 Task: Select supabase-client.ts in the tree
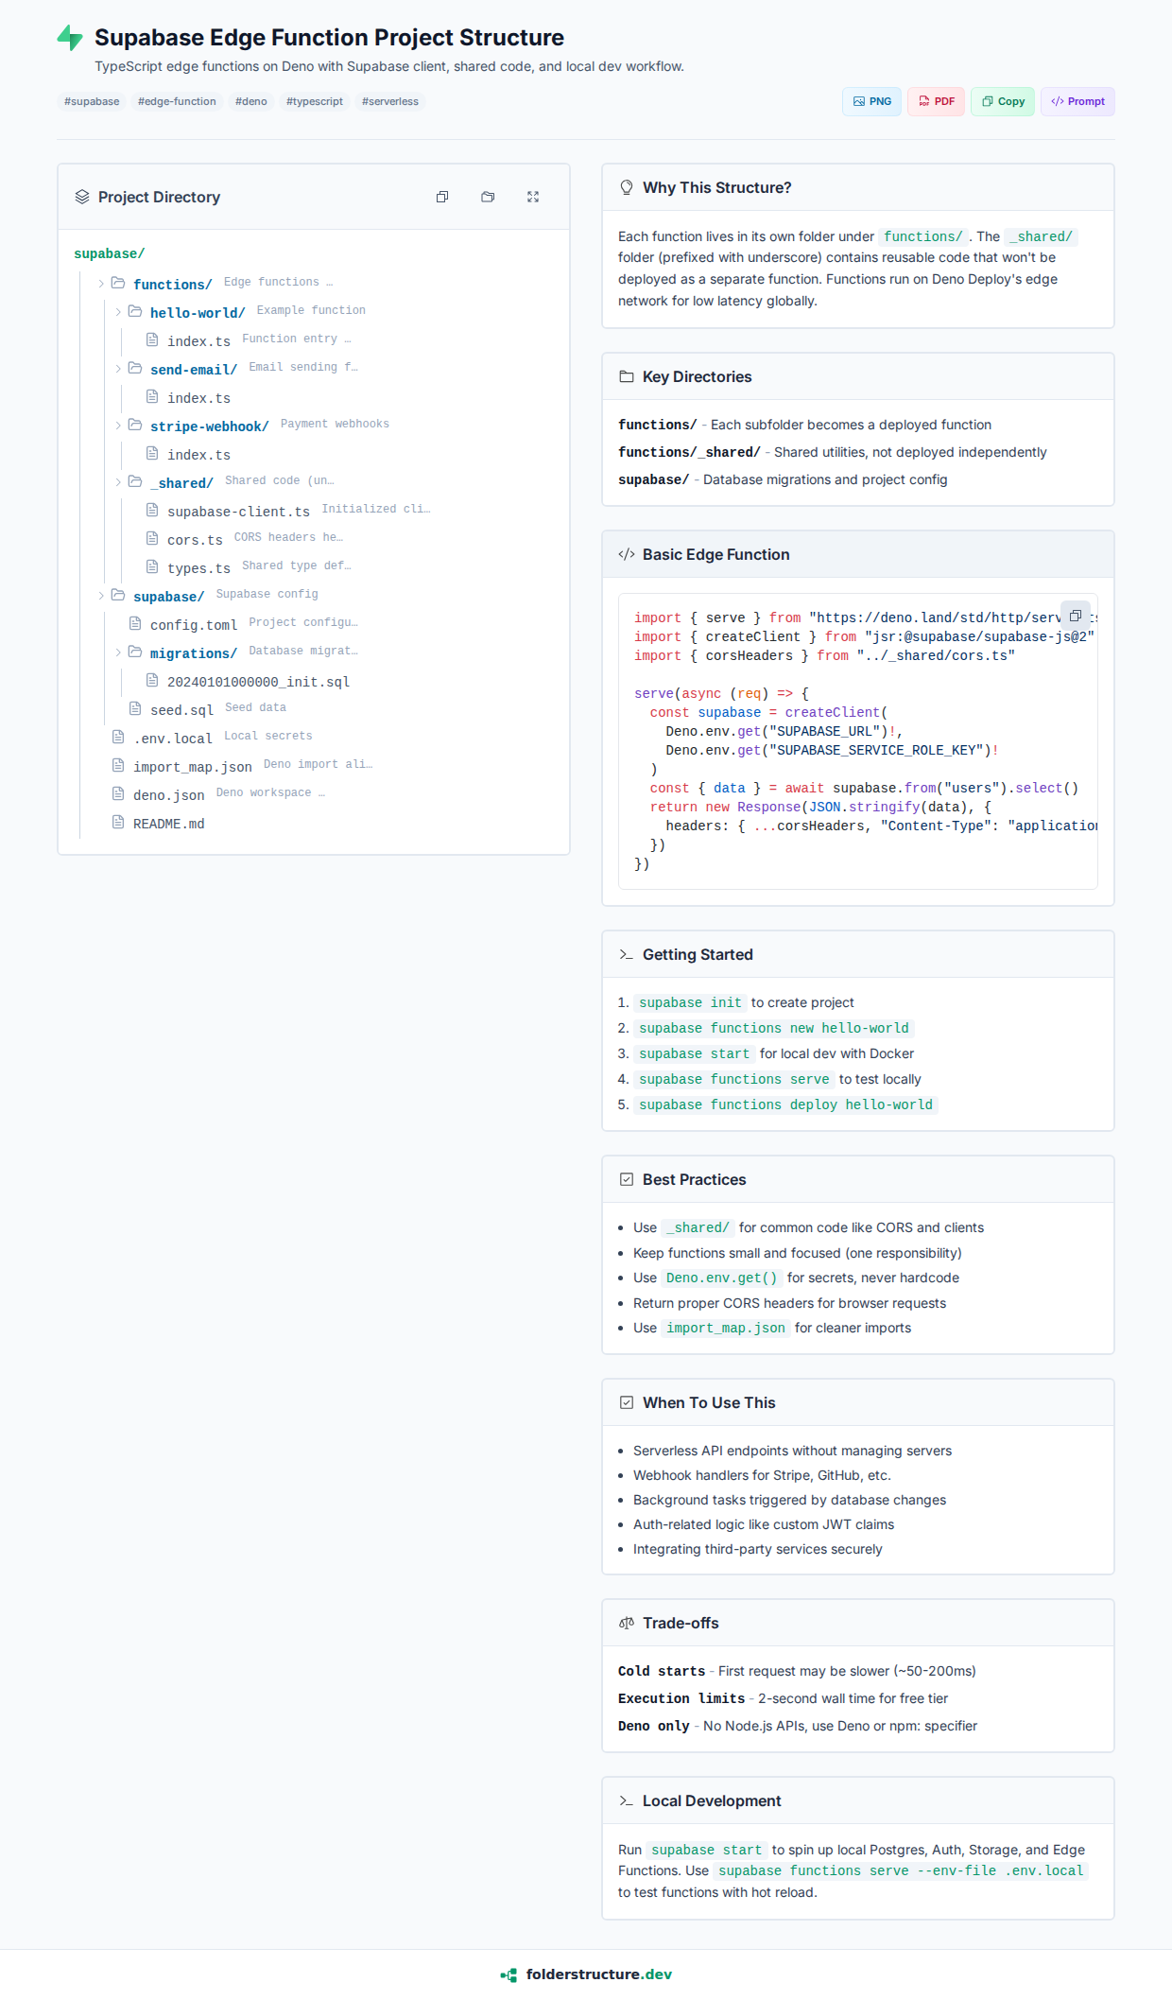pyautogui.click(x=238, y=512)
